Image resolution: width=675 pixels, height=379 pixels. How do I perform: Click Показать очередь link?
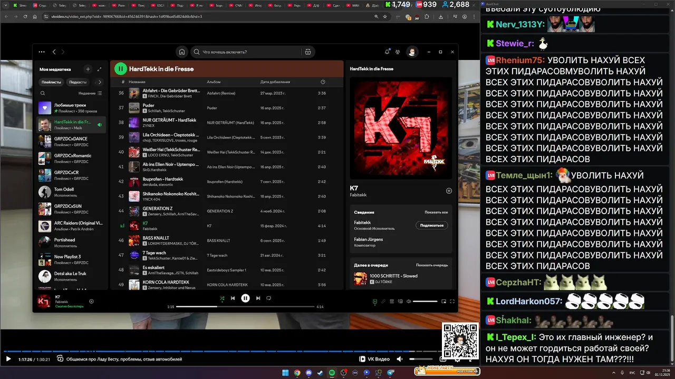tap(432, 265)
